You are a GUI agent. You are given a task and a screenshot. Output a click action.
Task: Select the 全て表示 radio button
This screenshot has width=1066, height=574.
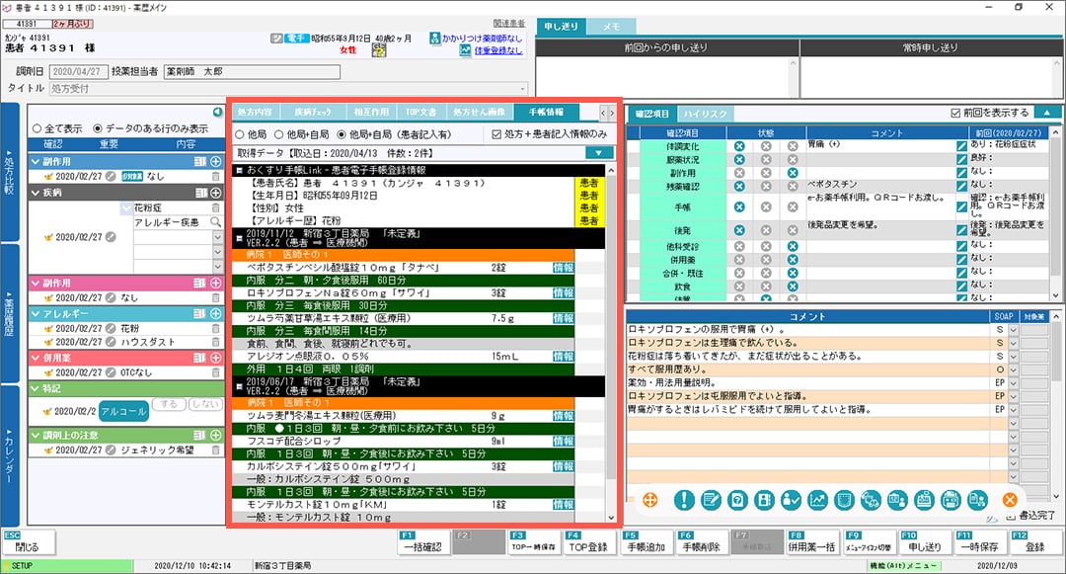click(38, 128)
